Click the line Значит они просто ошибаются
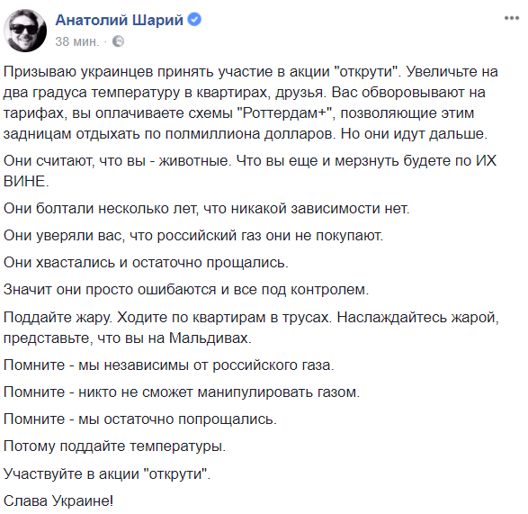Screen dimensions: 528x514 pyautogui.click(x=186, y=290)
